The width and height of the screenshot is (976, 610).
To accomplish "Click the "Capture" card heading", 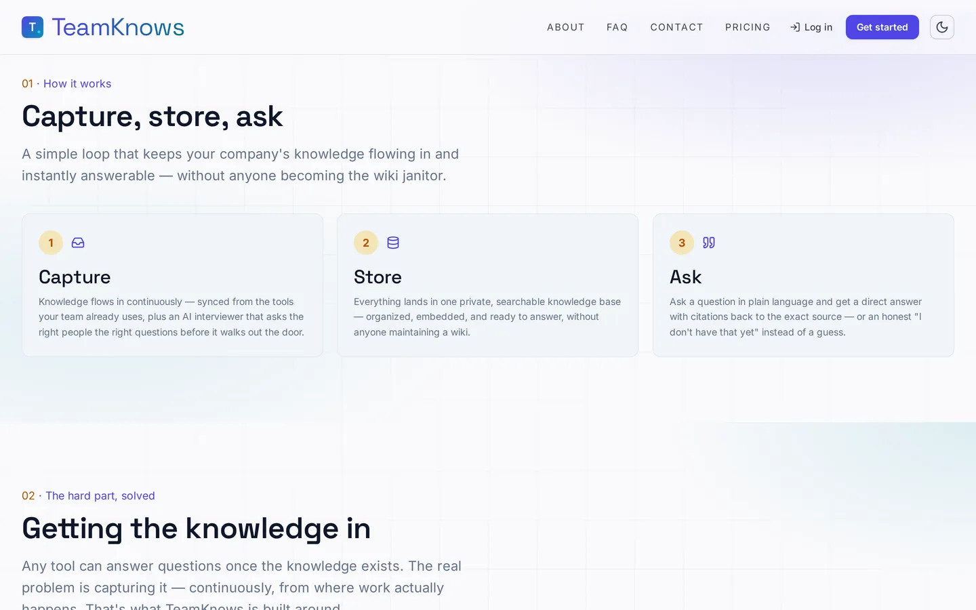I will tap(75, 277).
